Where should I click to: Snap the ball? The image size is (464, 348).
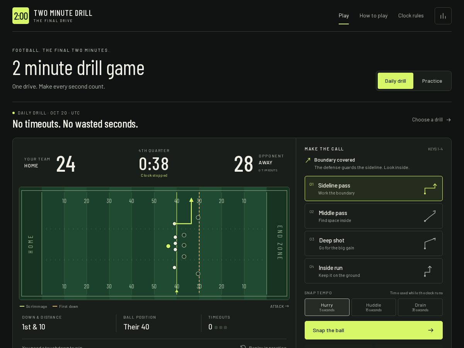click(374, 330)
